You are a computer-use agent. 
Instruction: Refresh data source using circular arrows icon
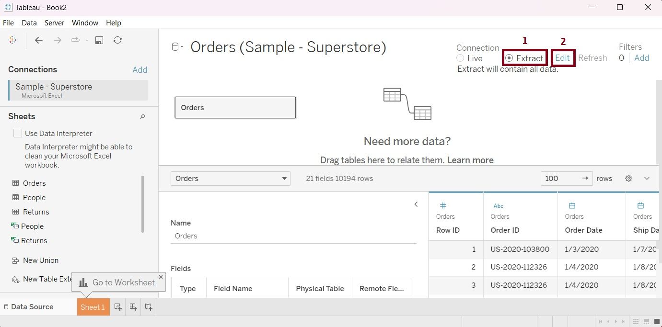point(117,40)
